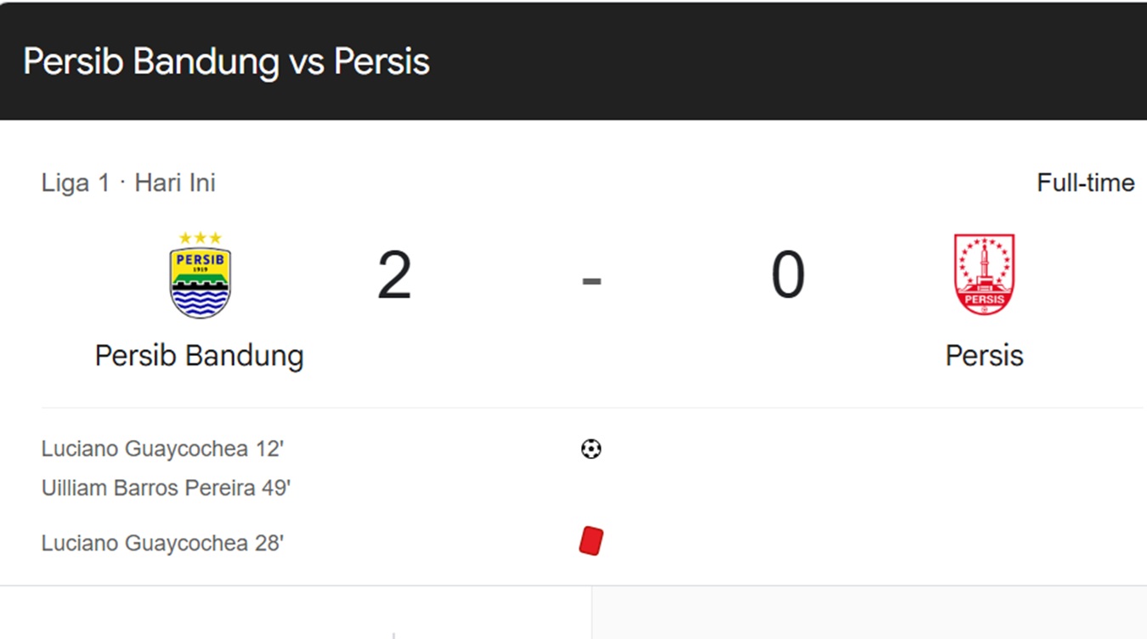The width and height of the screenshot is (1147, 639).
Task: Select goal scorer Uilliam Barros Pereira 49'
Action: pyautogui.click(x=166, y=489)
